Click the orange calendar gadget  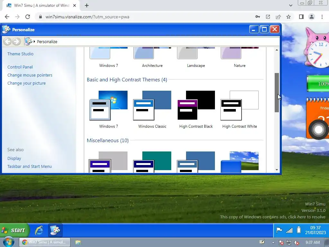pyautogui.click(x=317, y=118)
